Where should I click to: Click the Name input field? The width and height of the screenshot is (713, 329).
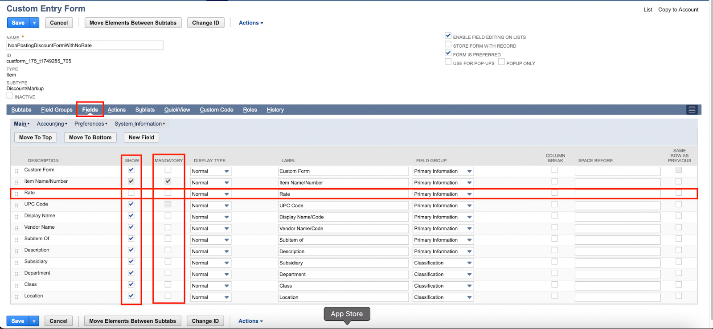pyautogui.click(x=85, y=45)
